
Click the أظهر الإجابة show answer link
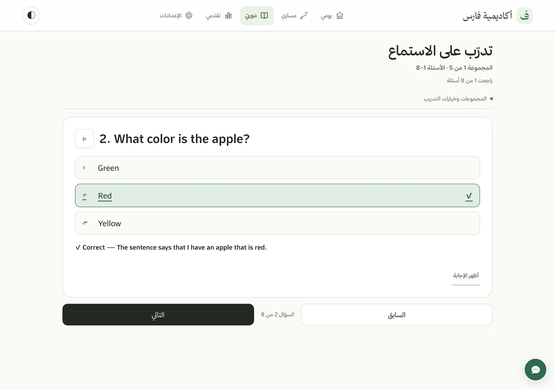click(x=466, y=275)
